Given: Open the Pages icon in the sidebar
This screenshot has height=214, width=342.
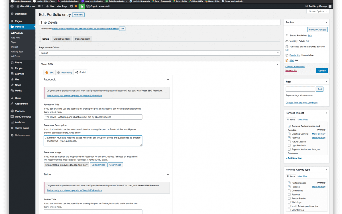Looking at the screenshot, I should 12,21.
